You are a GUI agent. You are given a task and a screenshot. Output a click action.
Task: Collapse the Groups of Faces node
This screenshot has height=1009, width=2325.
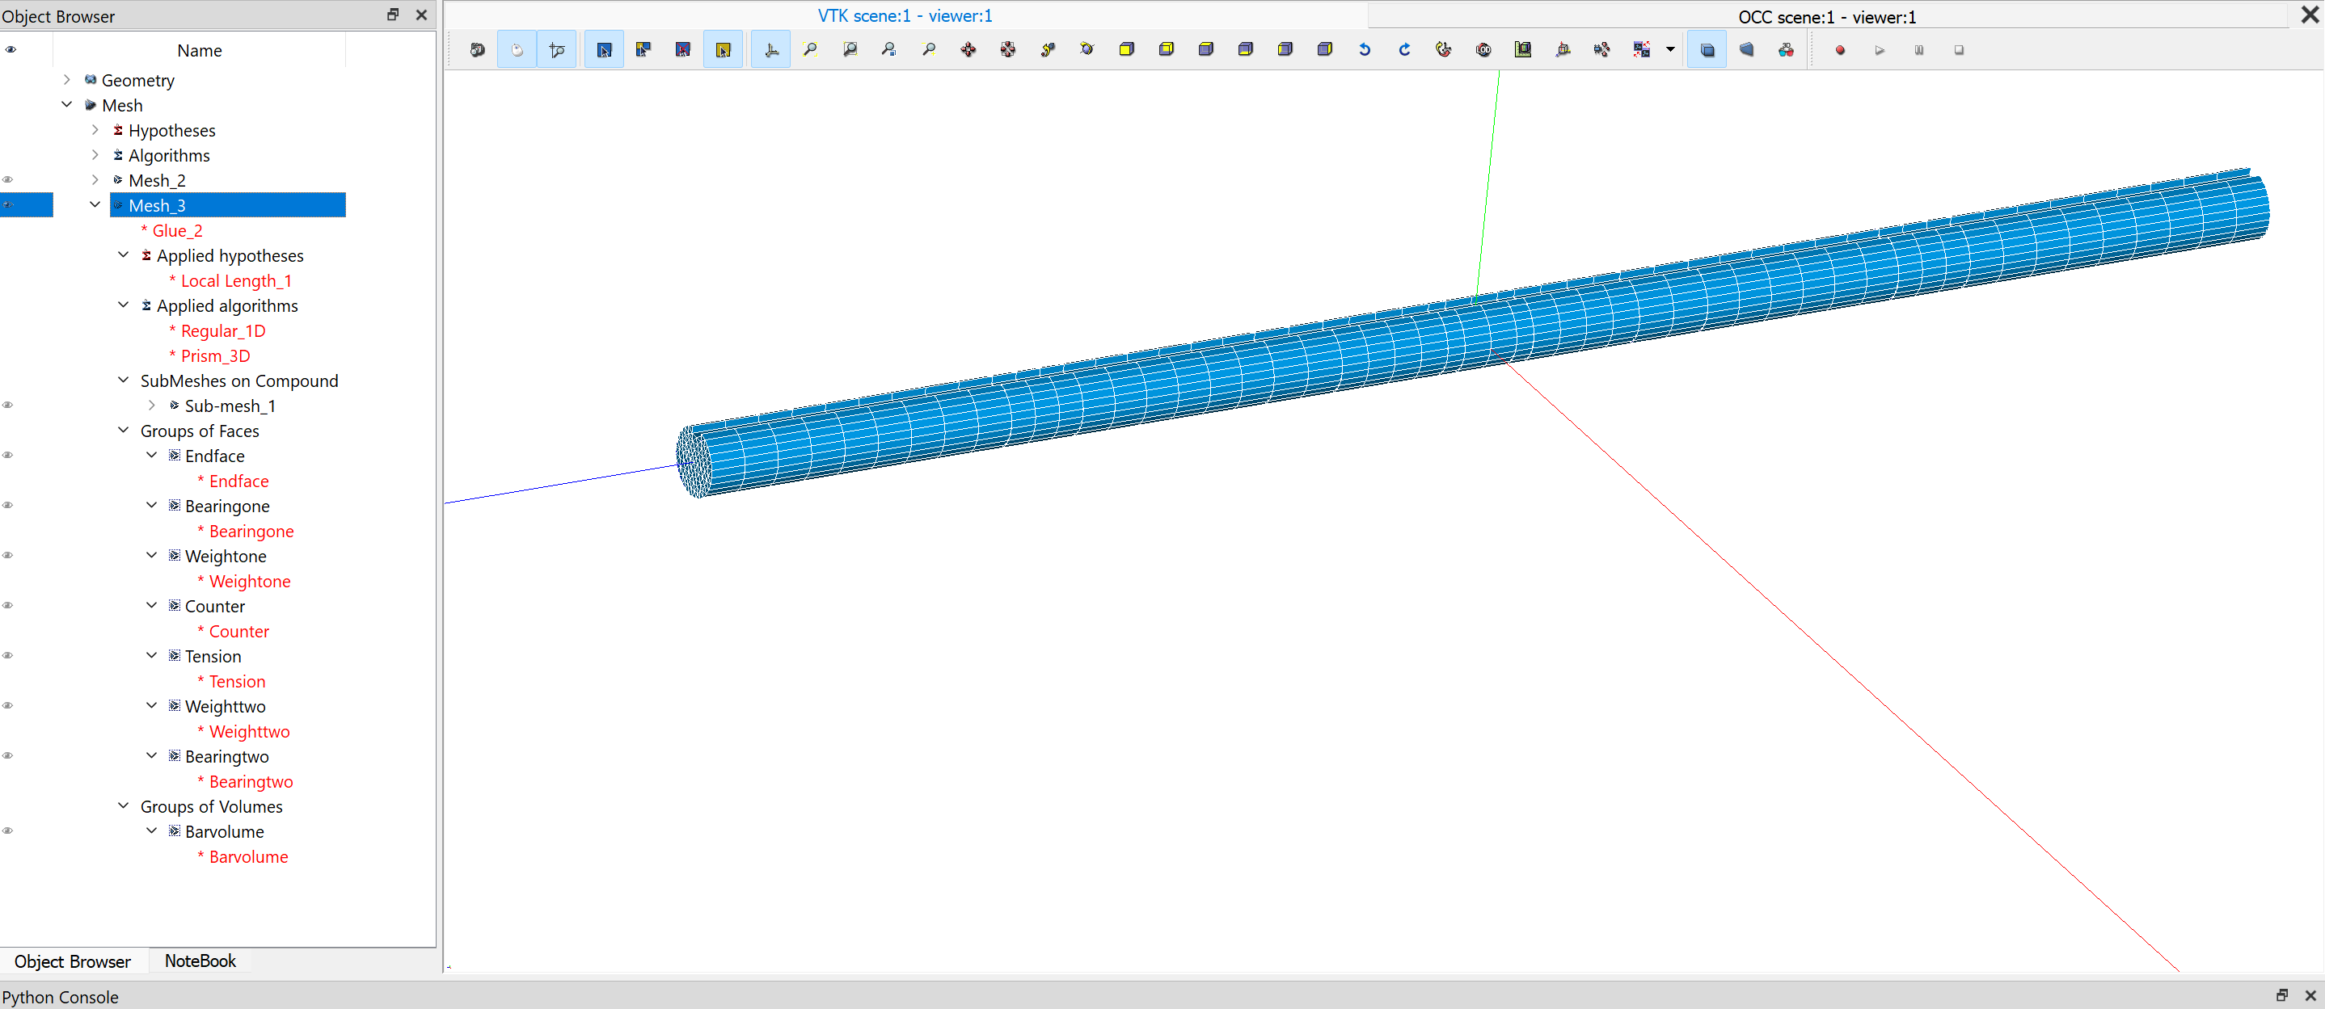124,431
